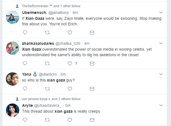The height and width of the screenshot is (126, 171).
Task: Like Arylle's tweet about creepy thread
Action: pyautogui.click(x=70, y=120)
